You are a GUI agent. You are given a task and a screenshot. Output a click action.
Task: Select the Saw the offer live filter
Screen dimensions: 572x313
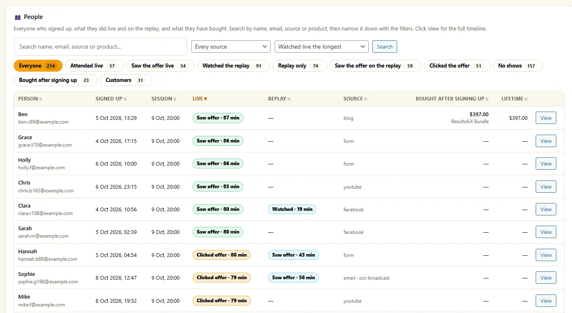pyautogui.click(x=160, y=66)
